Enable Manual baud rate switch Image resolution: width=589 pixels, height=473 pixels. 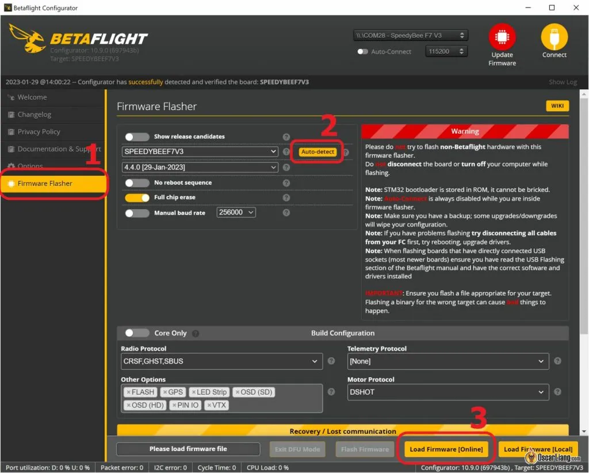pyautogui.click(x=137, y=213)
